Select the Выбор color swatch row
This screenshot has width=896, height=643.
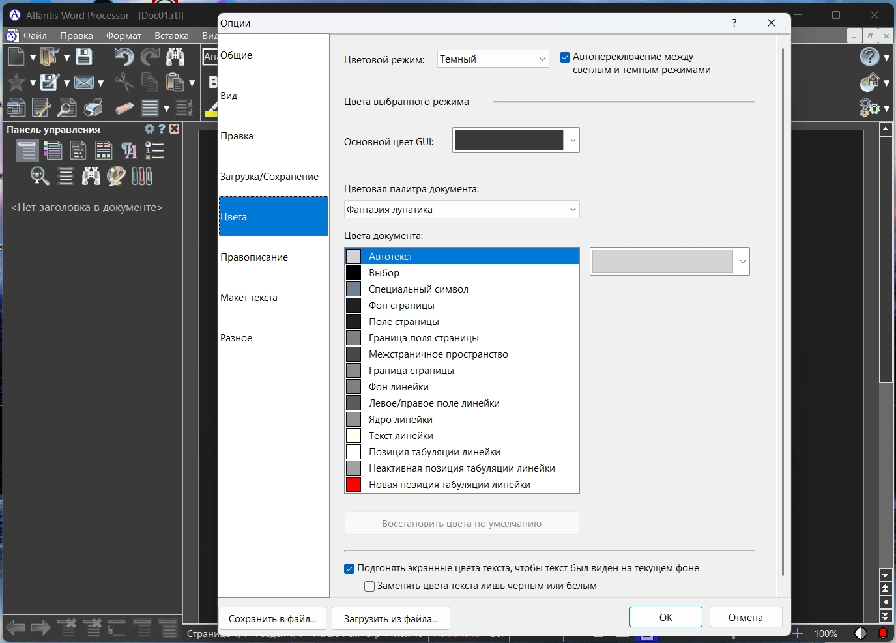pos(461,273)
